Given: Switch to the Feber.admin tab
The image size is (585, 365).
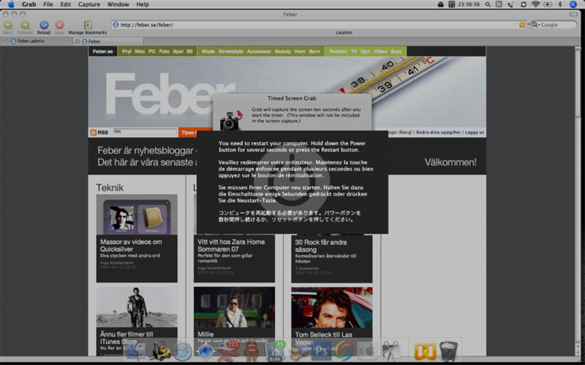Looking at the screenshot, I should click(31, 41).
